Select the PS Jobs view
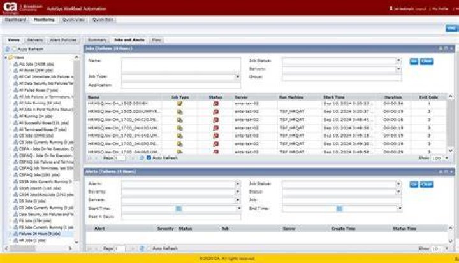The width and height of the screenshot is (459, 263). tap(35, 220)
